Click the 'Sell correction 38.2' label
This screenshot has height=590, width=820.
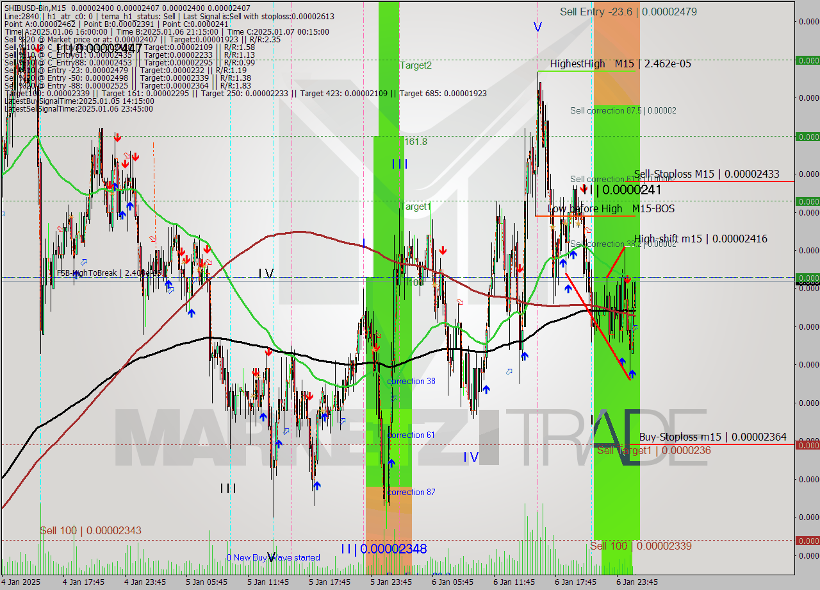(623, 244)
